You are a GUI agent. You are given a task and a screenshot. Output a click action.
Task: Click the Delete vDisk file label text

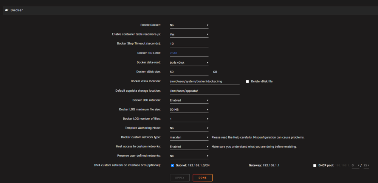(262, 82)
